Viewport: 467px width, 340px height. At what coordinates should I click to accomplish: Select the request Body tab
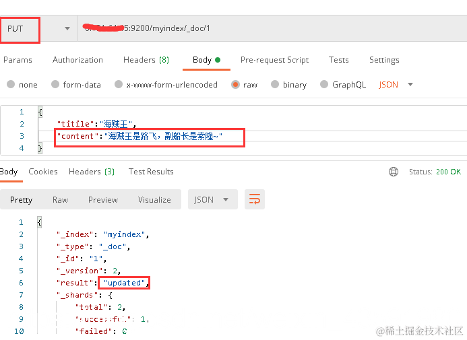(x=206, y=60)
